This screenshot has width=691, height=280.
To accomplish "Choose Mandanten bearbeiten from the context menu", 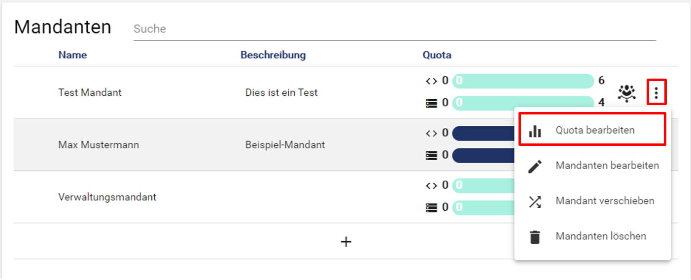I will click(x=607, y=166).
